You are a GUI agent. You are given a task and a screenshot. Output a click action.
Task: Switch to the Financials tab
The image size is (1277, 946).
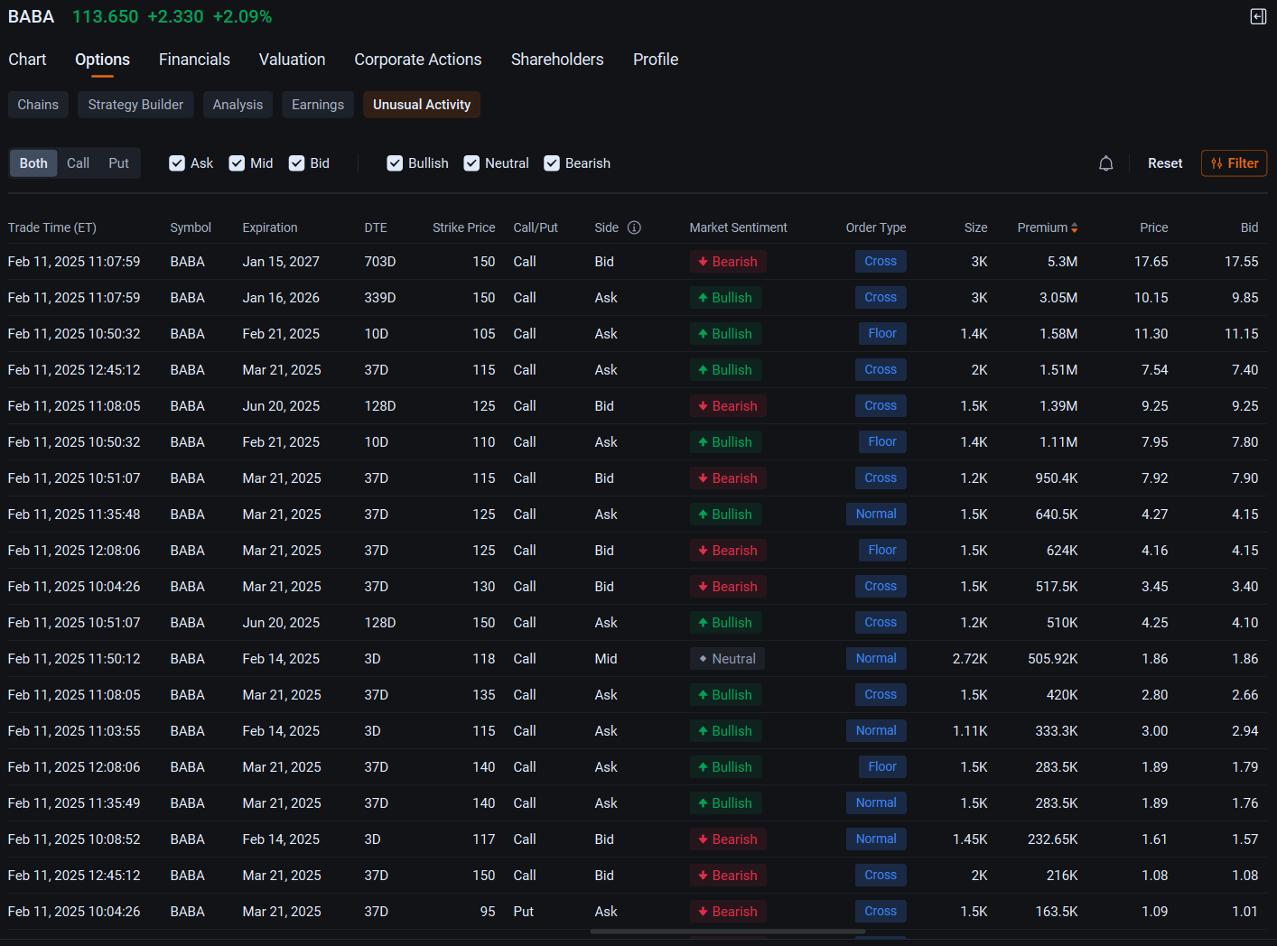pos(194,60)
